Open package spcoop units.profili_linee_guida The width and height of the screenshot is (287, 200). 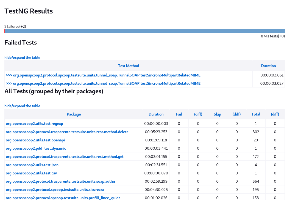click(63, 198)
